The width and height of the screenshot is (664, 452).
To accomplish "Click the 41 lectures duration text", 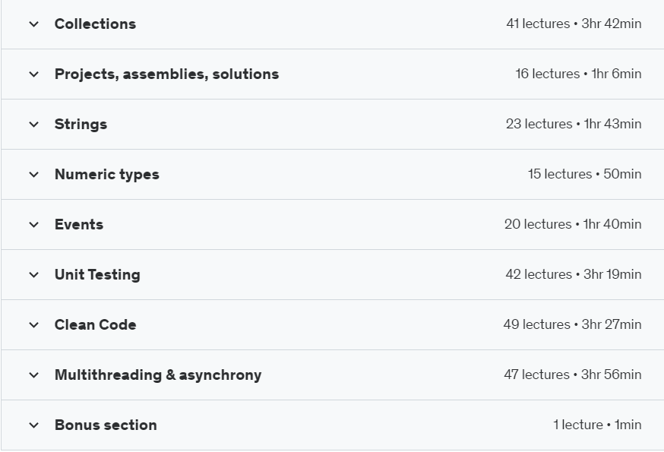I will pos(574,24).
